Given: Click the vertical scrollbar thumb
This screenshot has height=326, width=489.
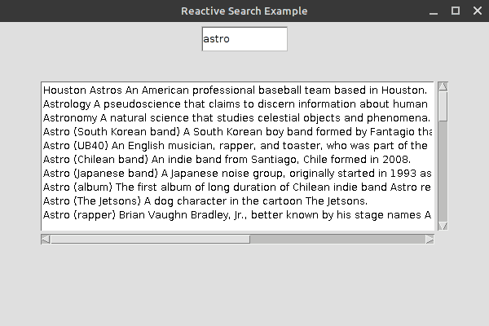Looking at the screenshot, I should coord(443,107).
